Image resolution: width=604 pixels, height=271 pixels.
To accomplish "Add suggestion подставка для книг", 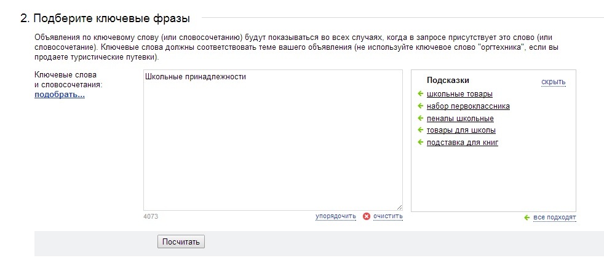I will [463, 143].
